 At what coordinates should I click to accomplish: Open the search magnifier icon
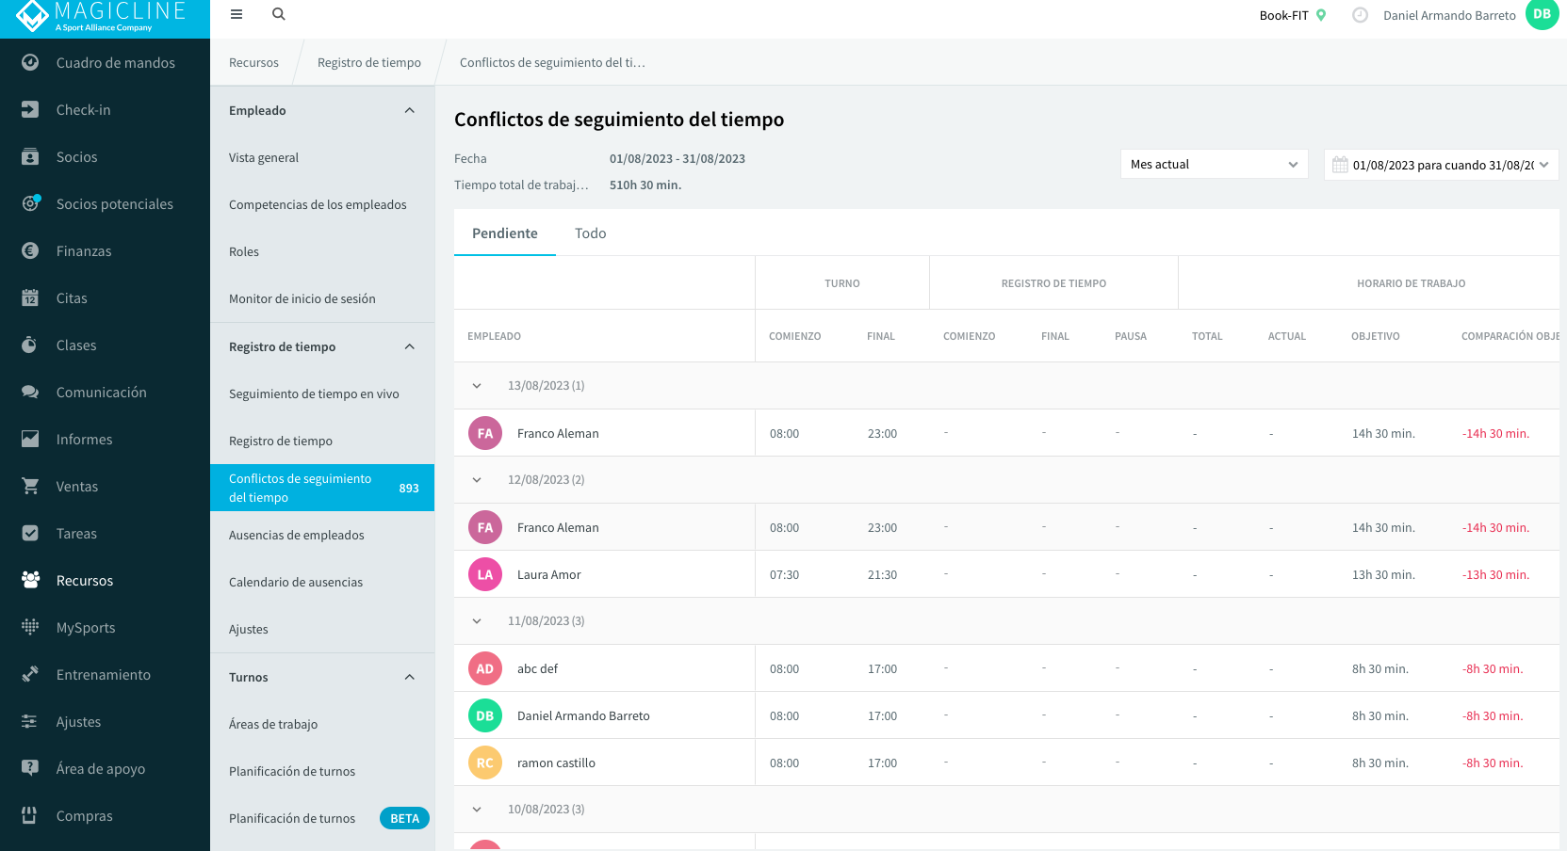(x=279, y=14)
